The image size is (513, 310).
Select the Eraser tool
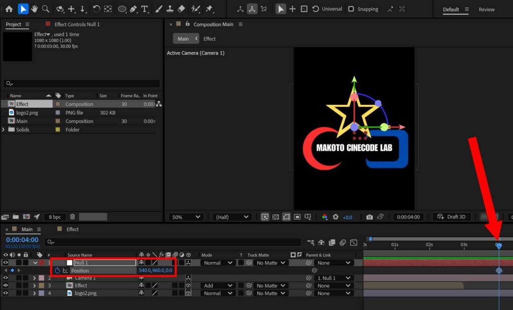[181, 9]
